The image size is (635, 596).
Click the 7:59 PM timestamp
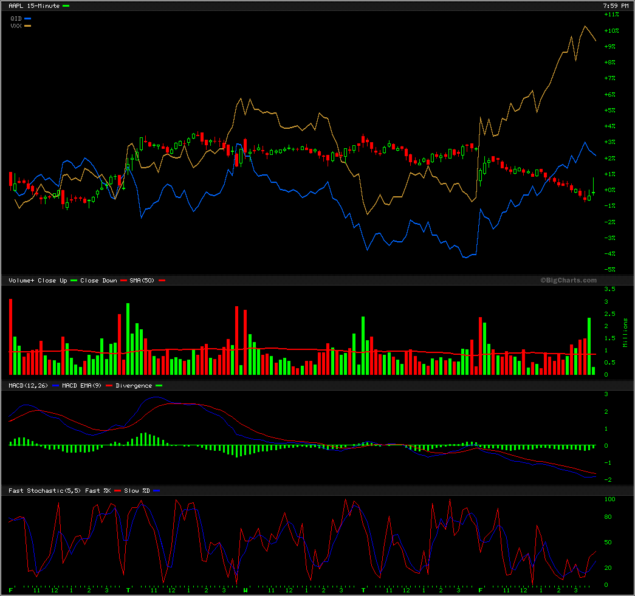click(x=616, y=5)
